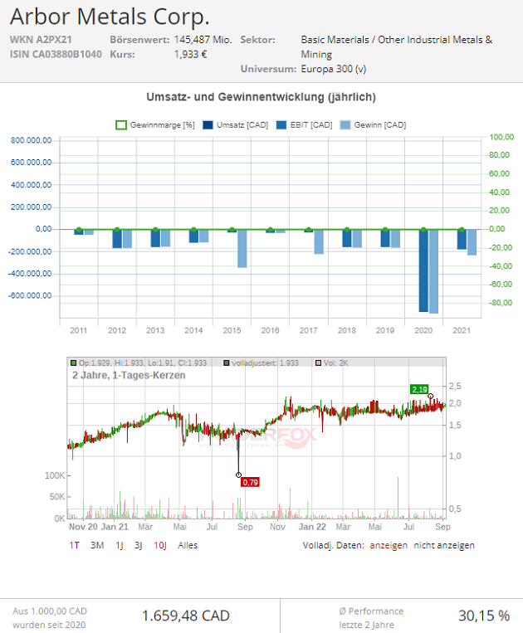Click the 100K volume axis label
This screenshot has width=523, height=633.
pyautogui.click(x=55, y=475)
